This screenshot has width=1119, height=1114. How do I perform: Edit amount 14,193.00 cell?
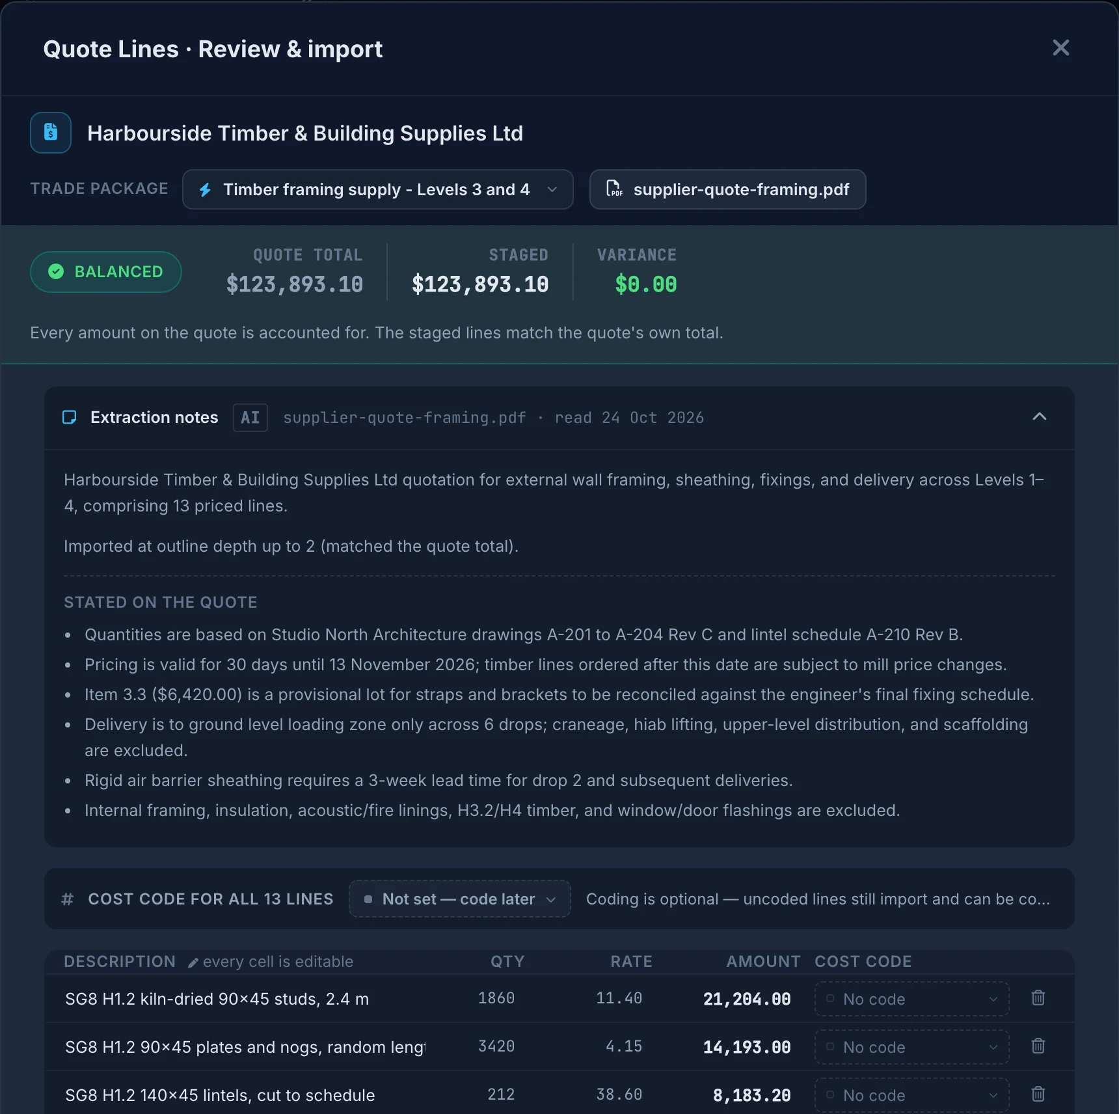tap(747, 1048)
